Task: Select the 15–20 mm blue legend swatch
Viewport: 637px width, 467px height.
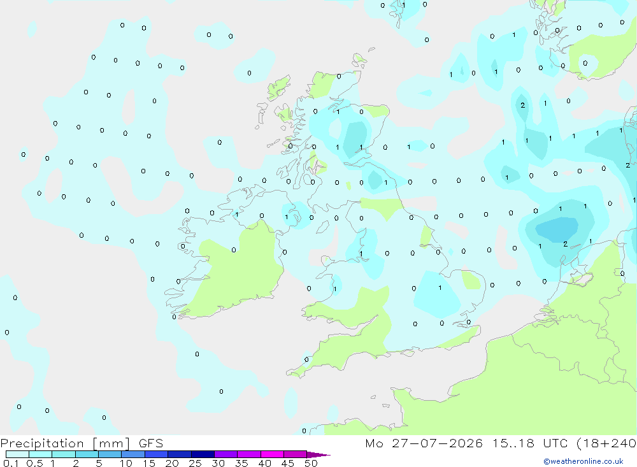Action: (x=157, y=454)
